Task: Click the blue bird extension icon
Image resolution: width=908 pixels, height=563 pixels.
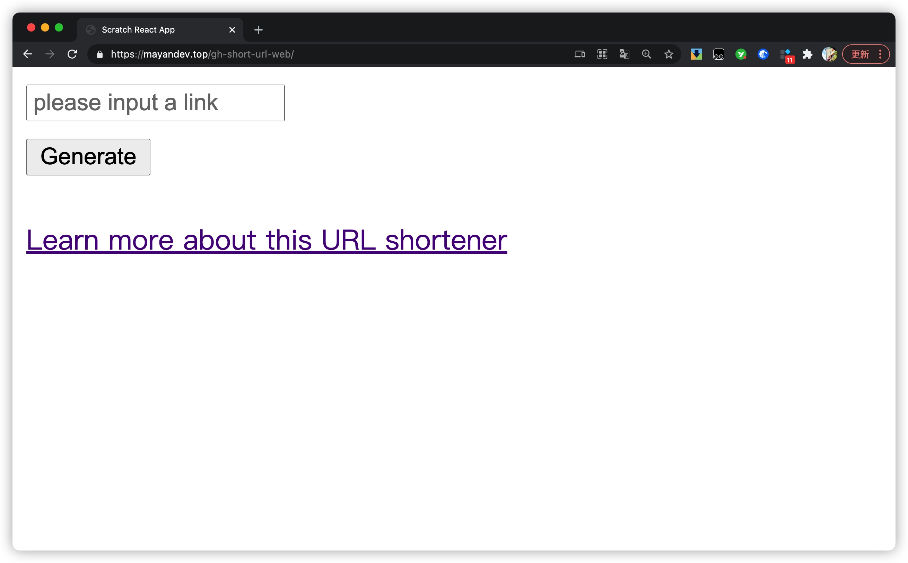Action: click(x=763, y=54)
